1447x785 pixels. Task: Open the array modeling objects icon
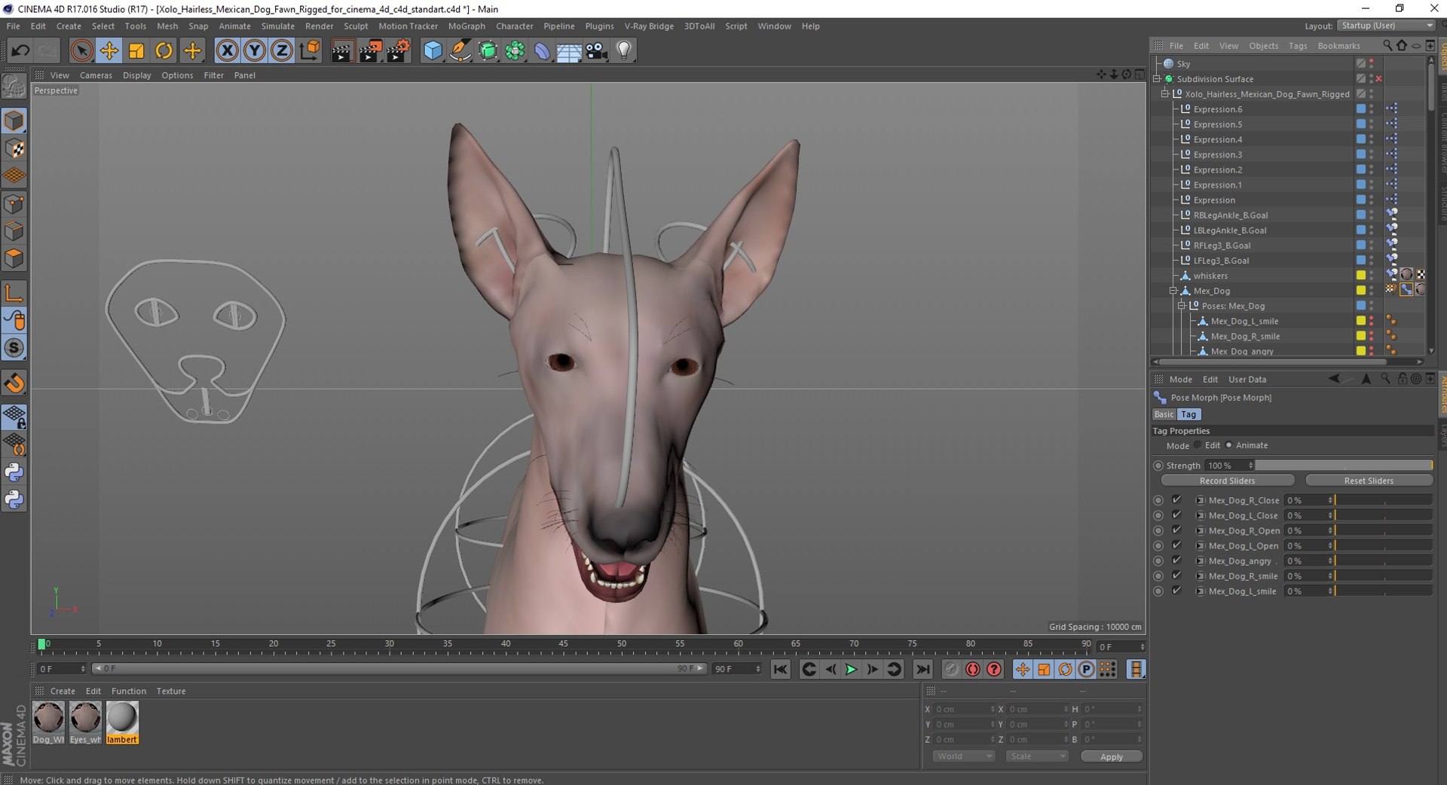pos(515,50)
